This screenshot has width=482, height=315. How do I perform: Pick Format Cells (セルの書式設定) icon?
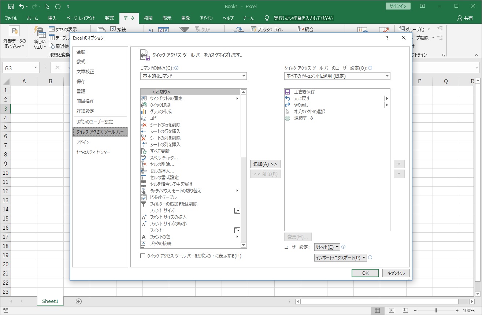click(144, 177)
